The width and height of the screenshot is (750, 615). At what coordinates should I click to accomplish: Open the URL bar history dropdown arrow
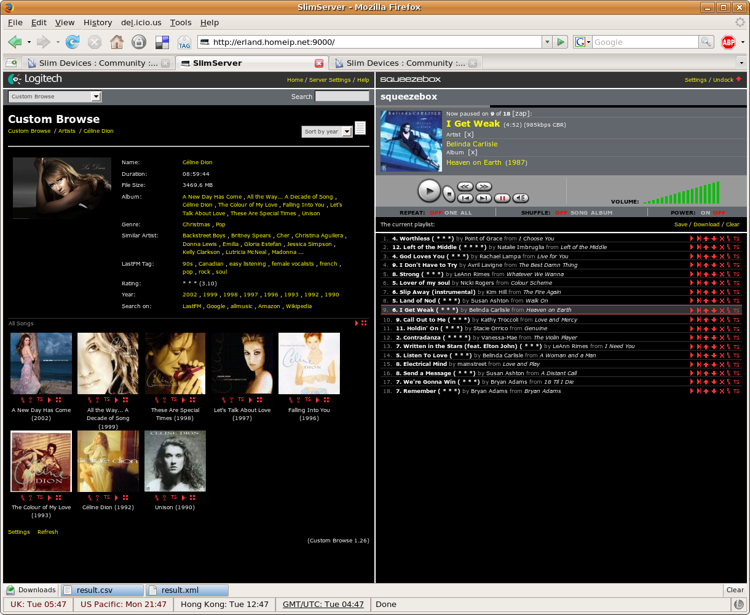547,42
